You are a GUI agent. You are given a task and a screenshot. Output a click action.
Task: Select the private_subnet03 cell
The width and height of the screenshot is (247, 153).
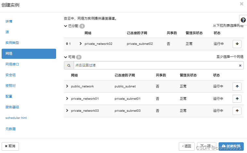point(128,111)
